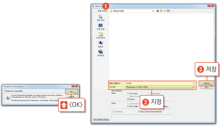Toggle the As a Copy checkbox
The height and width of the screenshot is (126, 220).
click(x=128, y=93)
